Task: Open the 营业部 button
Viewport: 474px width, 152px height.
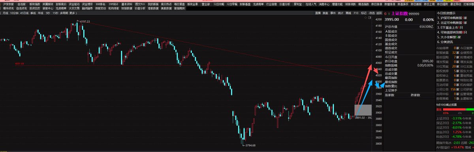Action: coord(206,4)
